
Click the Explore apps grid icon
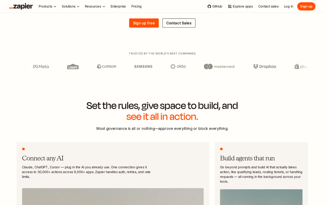pos(230,6)
